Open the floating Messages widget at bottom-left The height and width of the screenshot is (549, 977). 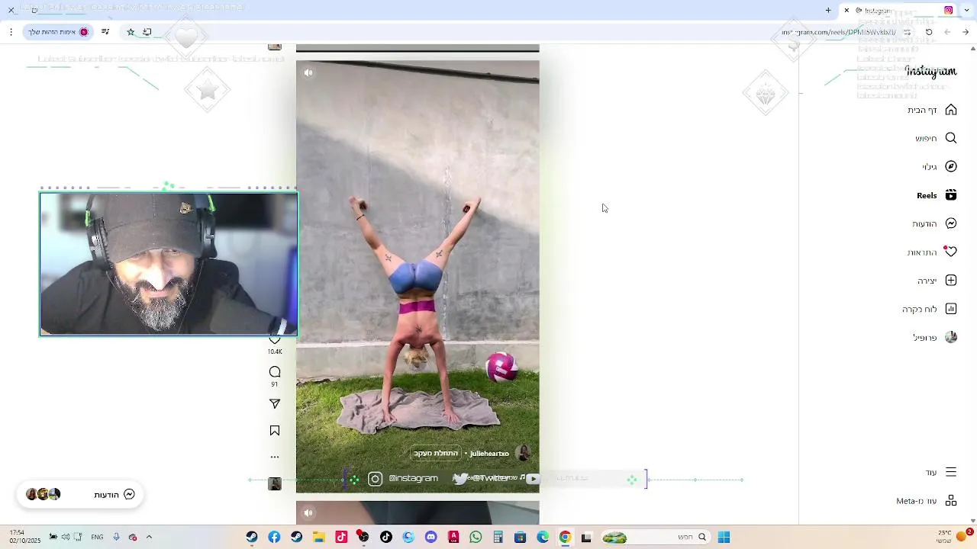coord(80,494)
